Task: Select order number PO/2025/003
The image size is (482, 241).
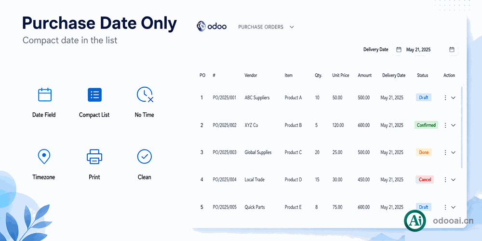Action: (x=225, y=152)
